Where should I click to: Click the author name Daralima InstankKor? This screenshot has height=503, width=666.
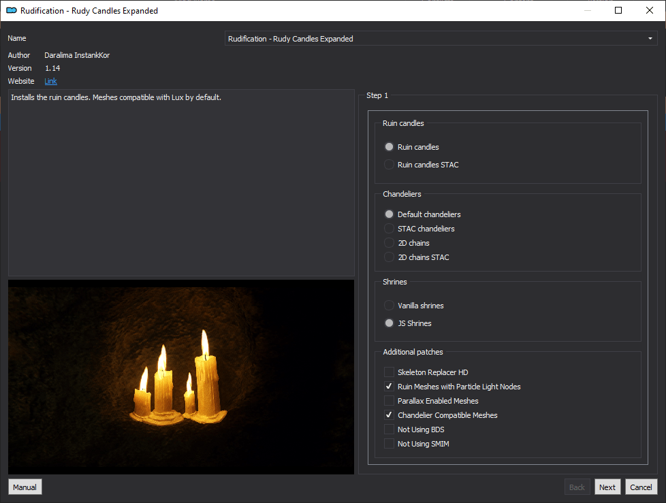(x=77, y=55)
